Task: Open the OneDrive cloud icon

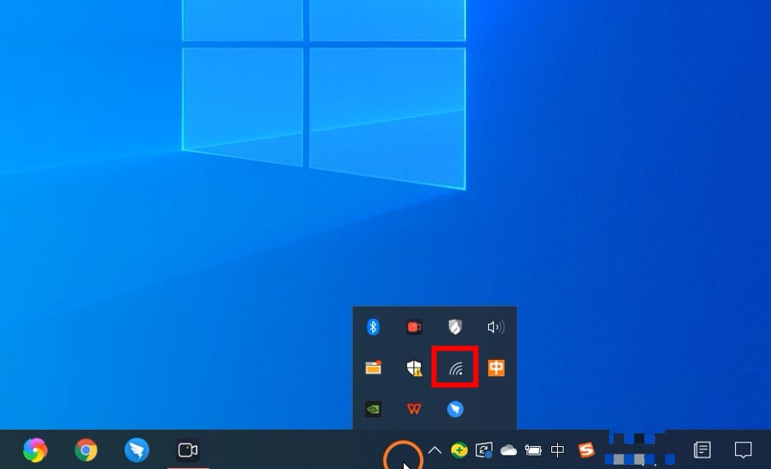Action: coord(509,449)
